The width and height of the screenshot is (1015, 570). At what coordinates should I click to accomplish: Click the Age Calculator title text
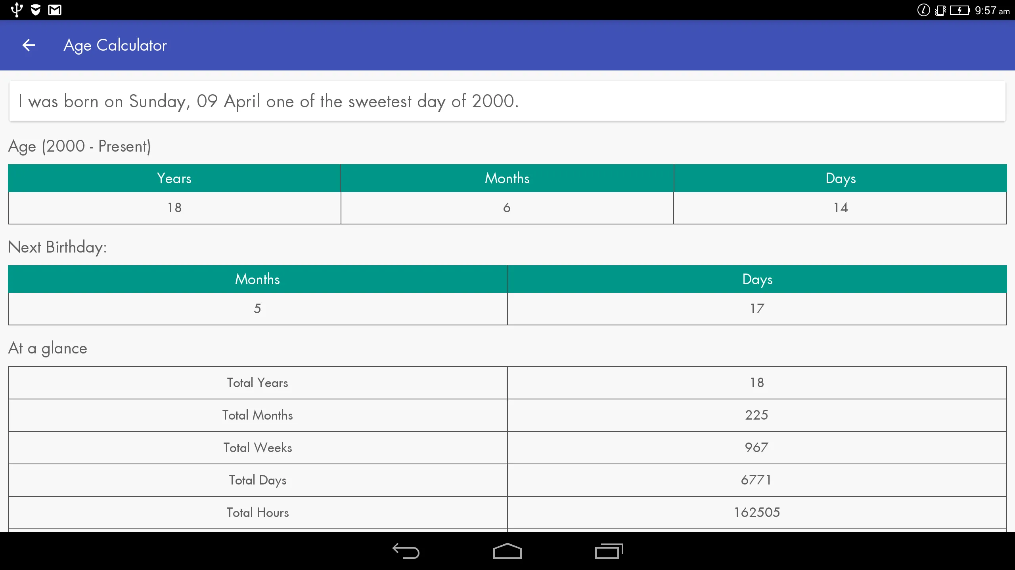click(116, 45)
